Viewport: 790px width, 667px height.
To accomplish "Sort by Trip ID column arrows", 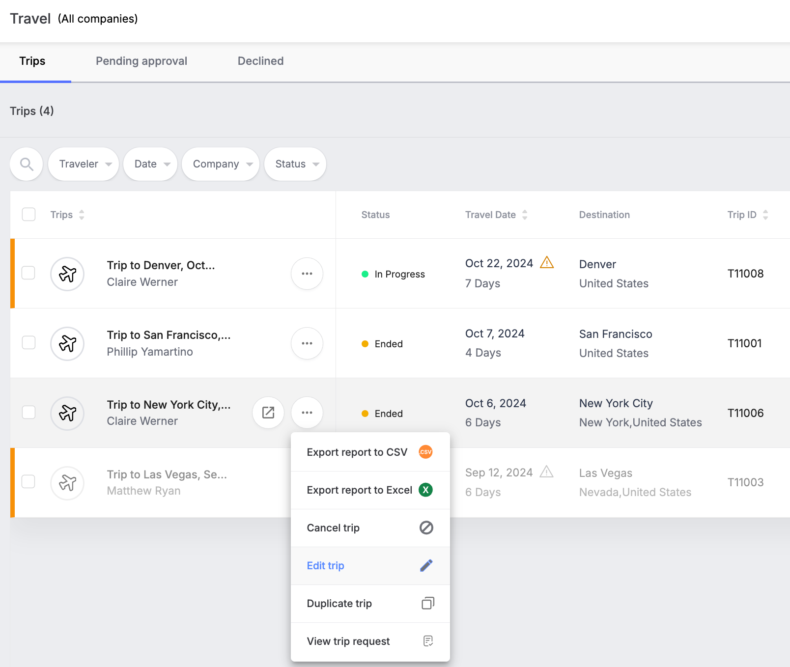I will pyautogui.click(x=765, y=215).
